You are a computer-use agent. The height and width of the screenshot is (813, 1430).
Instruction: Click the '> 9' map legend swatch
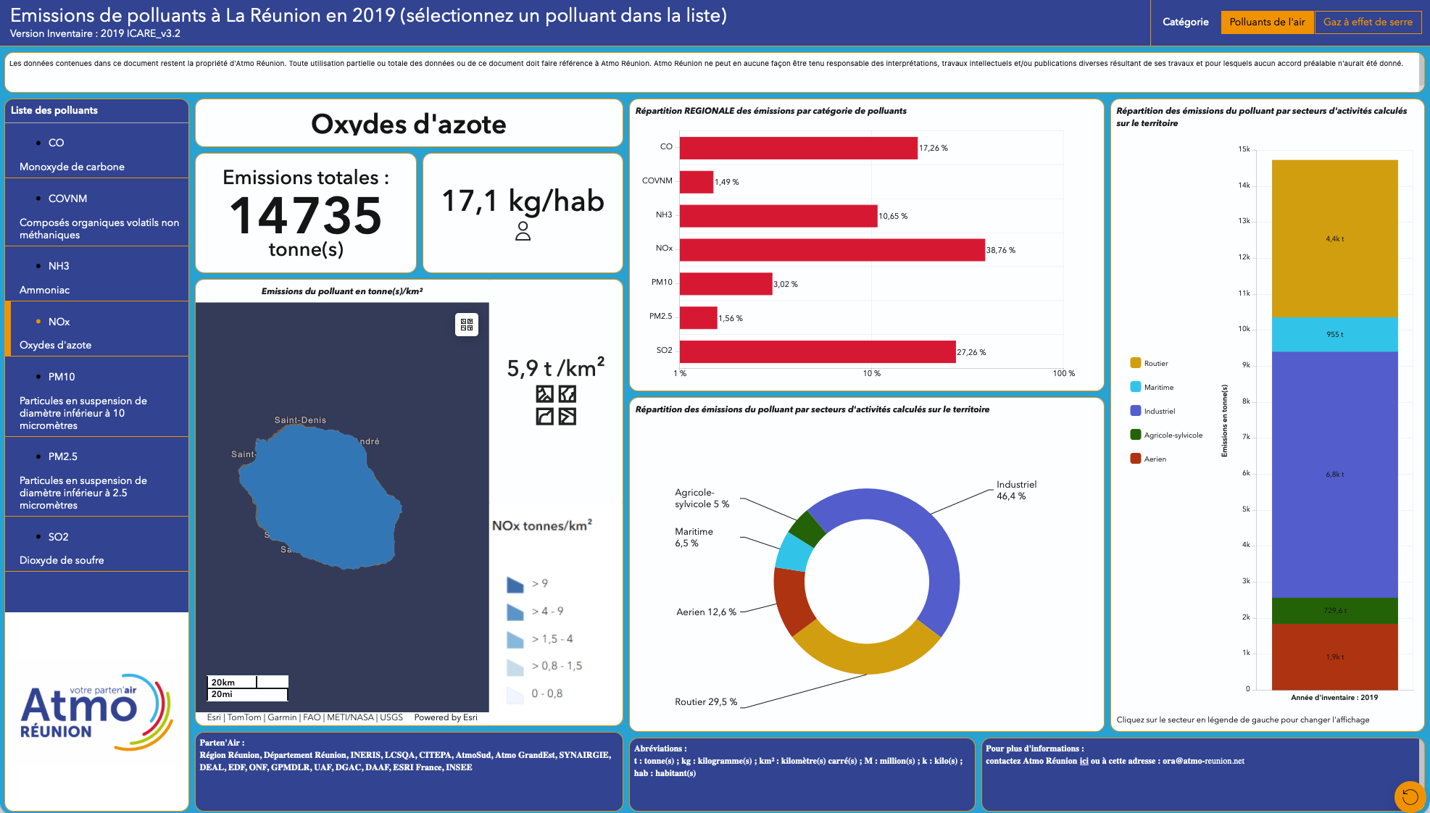point(515,584)
